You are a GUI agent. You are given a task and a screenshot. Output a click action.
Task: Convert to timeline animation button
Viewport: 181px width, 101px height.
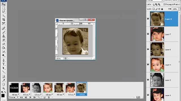click(x=138, y=97)
